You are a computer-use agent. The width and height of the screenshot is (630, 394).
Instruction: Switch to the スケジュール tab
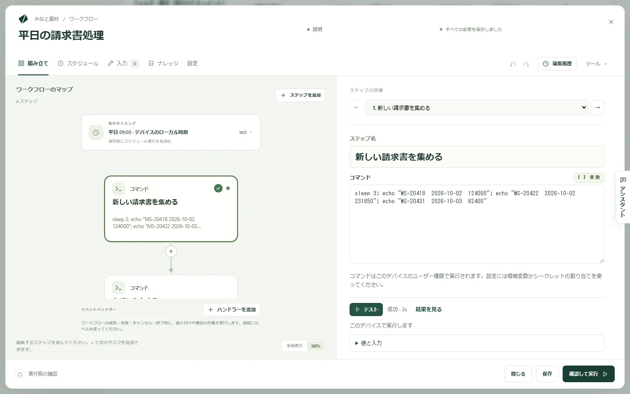click(78, 64)
